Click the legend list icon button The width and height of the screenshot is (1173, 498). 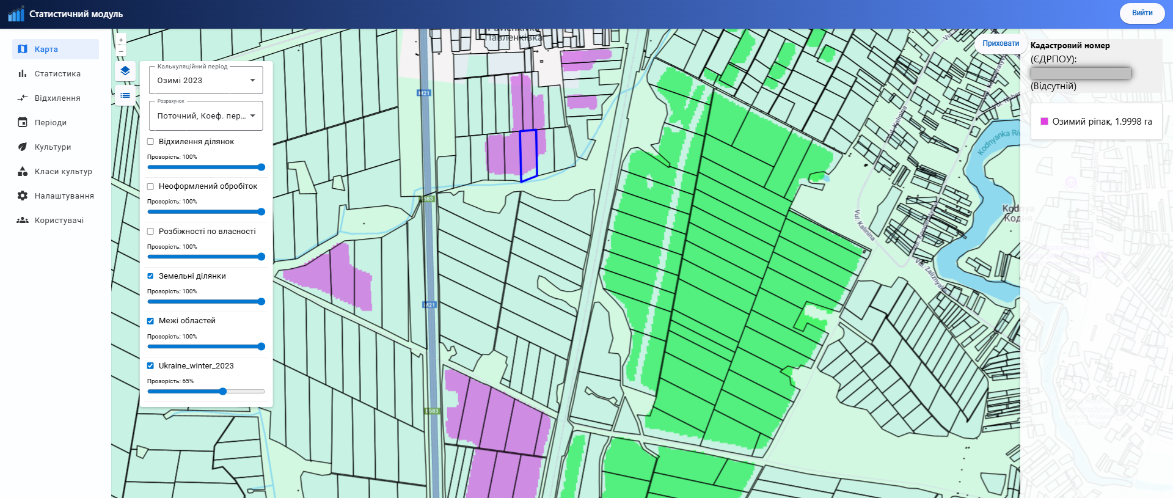coord(125,95)
